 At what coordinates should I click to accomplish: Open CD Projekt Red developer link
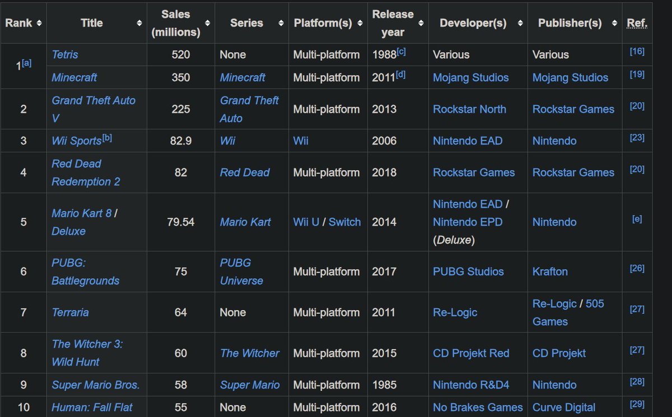pyautogui.click(x=471, y=353)
